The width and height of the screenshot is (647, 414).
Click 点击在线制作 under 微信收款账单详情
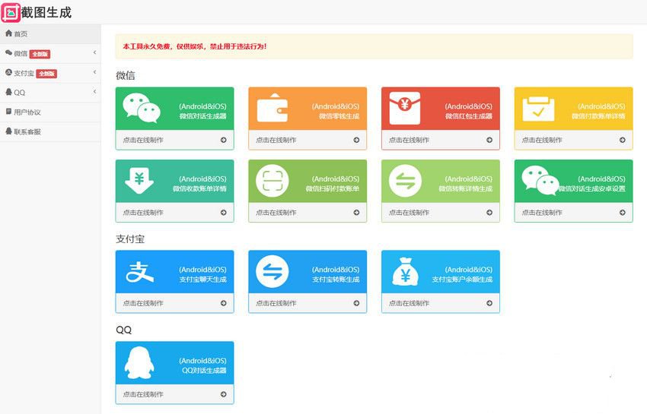(x=143, y=213)
